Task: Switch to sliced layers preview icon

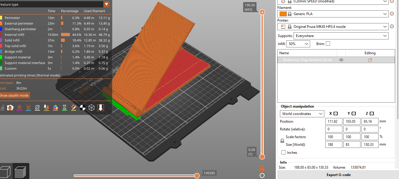Action: [20, 172]
